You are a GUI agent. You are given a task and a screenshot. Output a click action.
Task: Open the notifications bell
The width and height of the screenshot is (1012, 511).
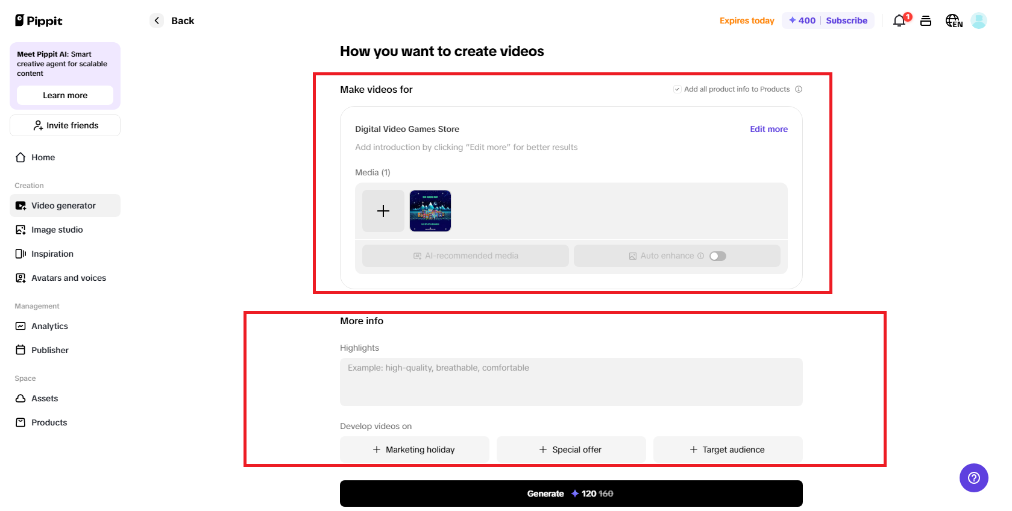[x=899, y=20]
